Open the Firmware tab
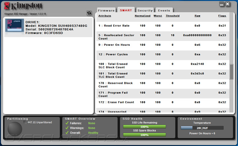This screenshot has height=146, width=238. 106,10
